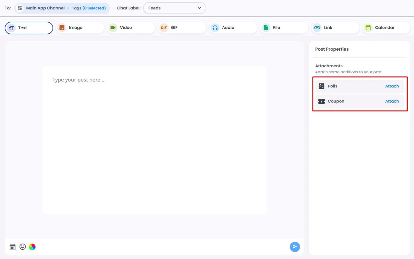Image resolution: width=414 pixels, height=259 pixels.
Task: Switch to the Calendar post type
Action: [x=386, y=28]
